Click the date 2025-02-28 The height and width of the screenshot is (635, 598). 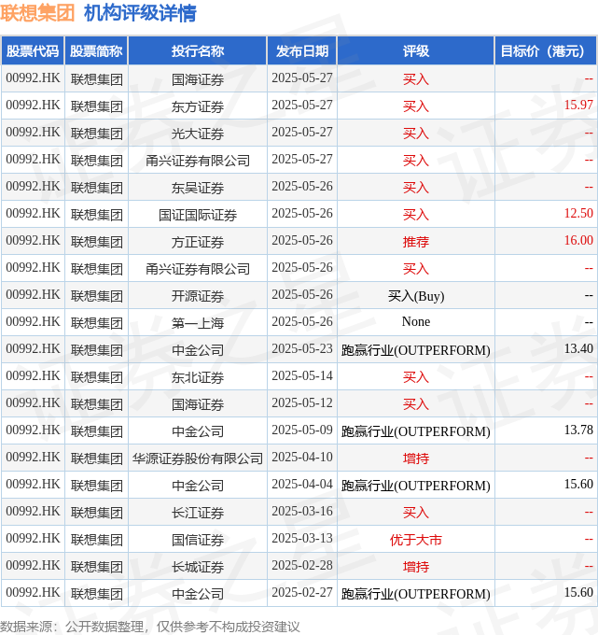302,565
